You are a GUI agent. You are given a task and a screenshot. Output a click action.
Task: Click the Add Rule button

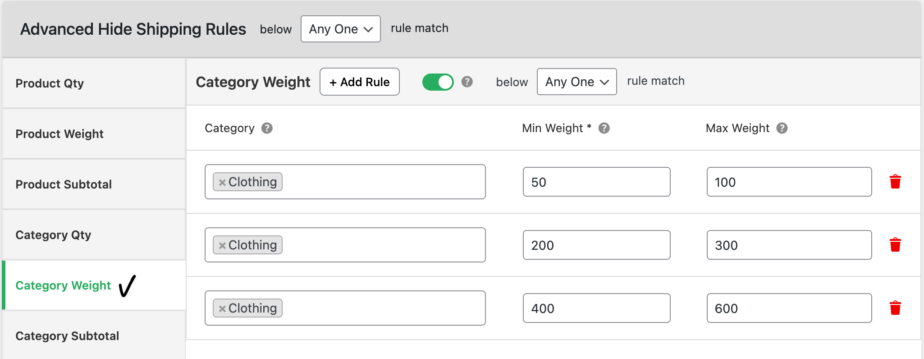359,82
